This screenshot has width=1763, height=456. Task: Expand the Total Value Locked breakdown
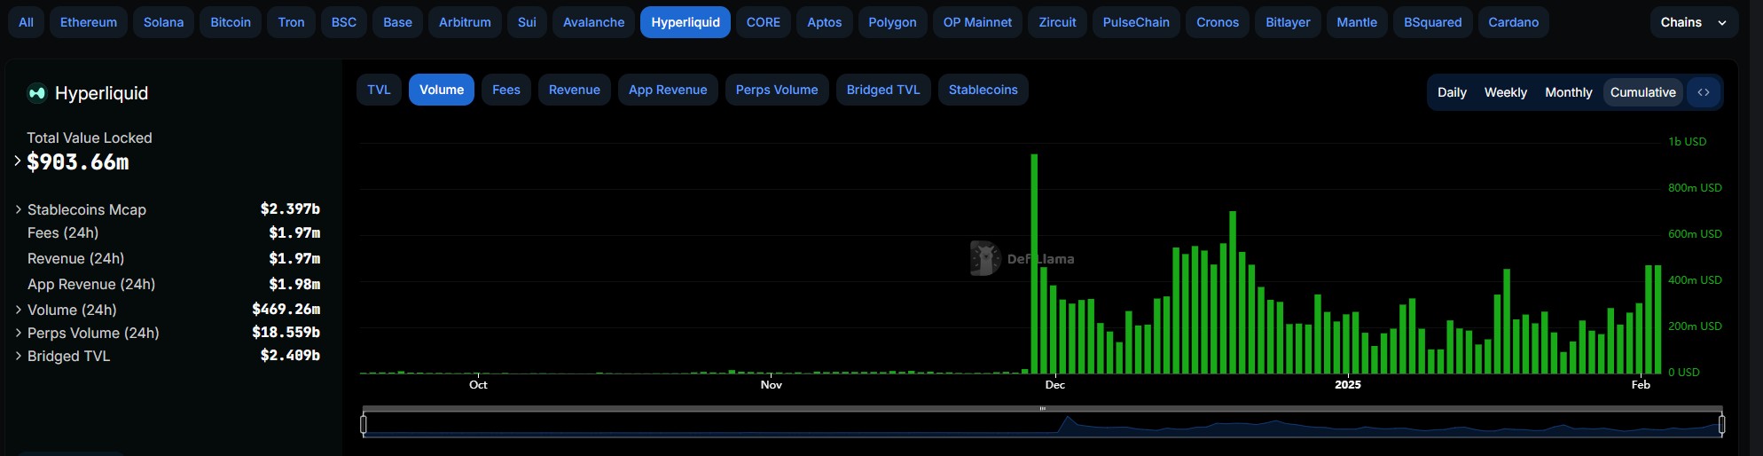[x=17, y=161]
